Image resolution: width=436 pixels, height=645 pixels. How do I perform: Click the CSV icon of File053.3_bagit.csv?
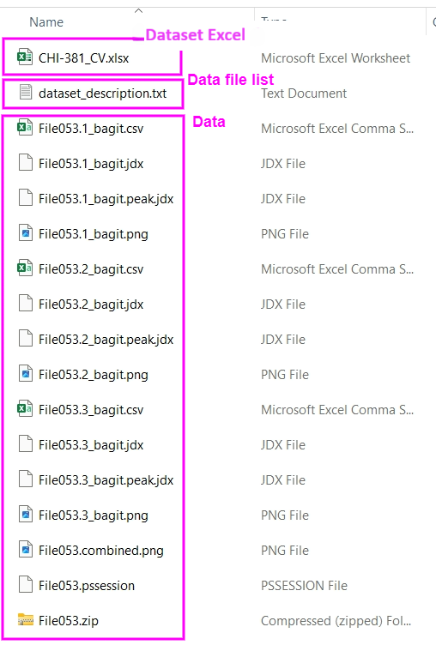(25, 409)
